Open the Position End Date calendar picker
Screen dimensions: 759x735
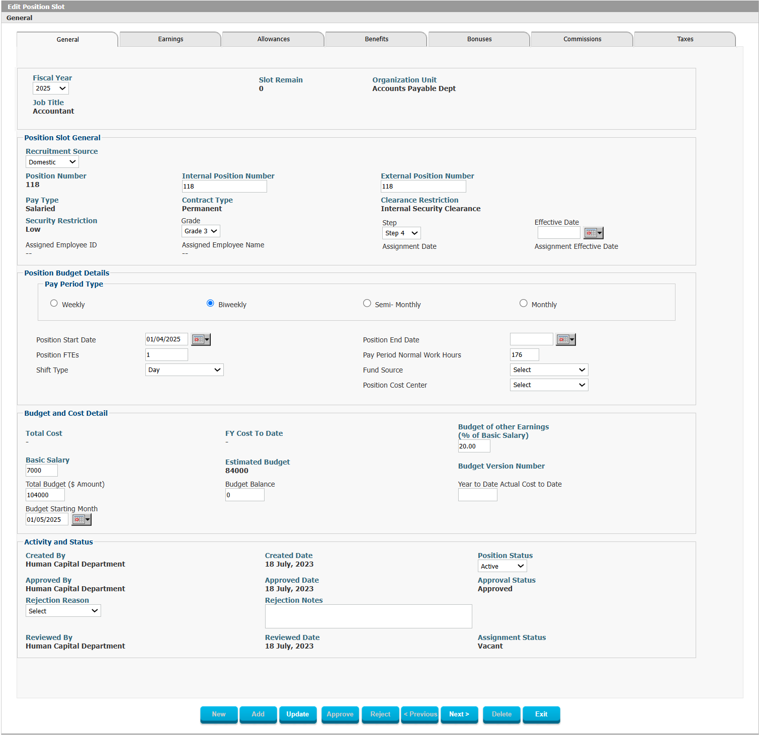tap(565, 339)
